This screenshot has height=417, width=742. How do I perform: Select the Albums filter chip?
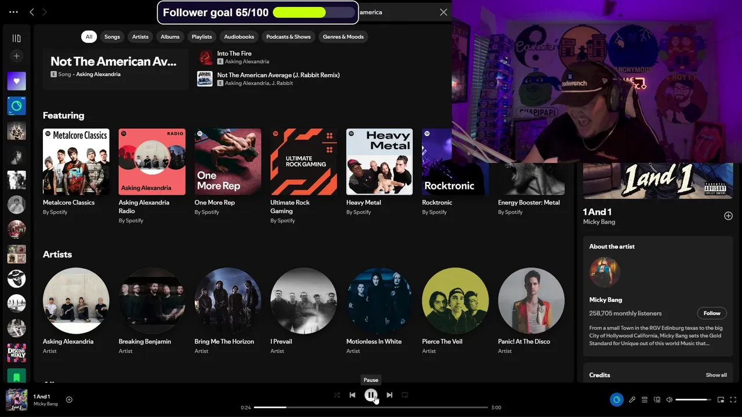170,36
